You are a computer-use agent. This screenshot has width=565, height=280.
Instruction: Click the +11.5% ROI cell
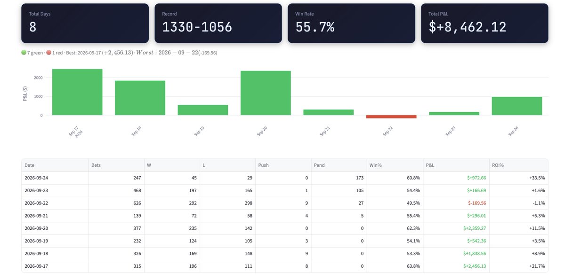coord(519,228)
